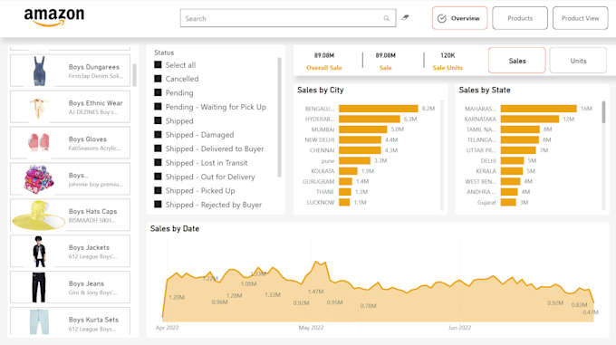Select the Boys Gloves product image

click(x=38, y=142)
